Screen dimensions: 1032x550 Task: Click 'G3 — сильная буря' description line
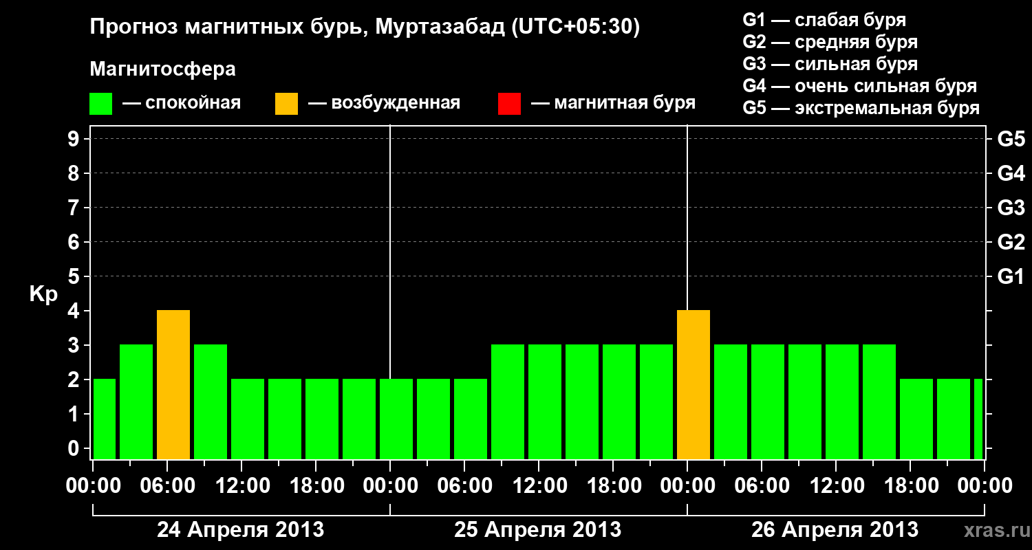click(830, 64)
